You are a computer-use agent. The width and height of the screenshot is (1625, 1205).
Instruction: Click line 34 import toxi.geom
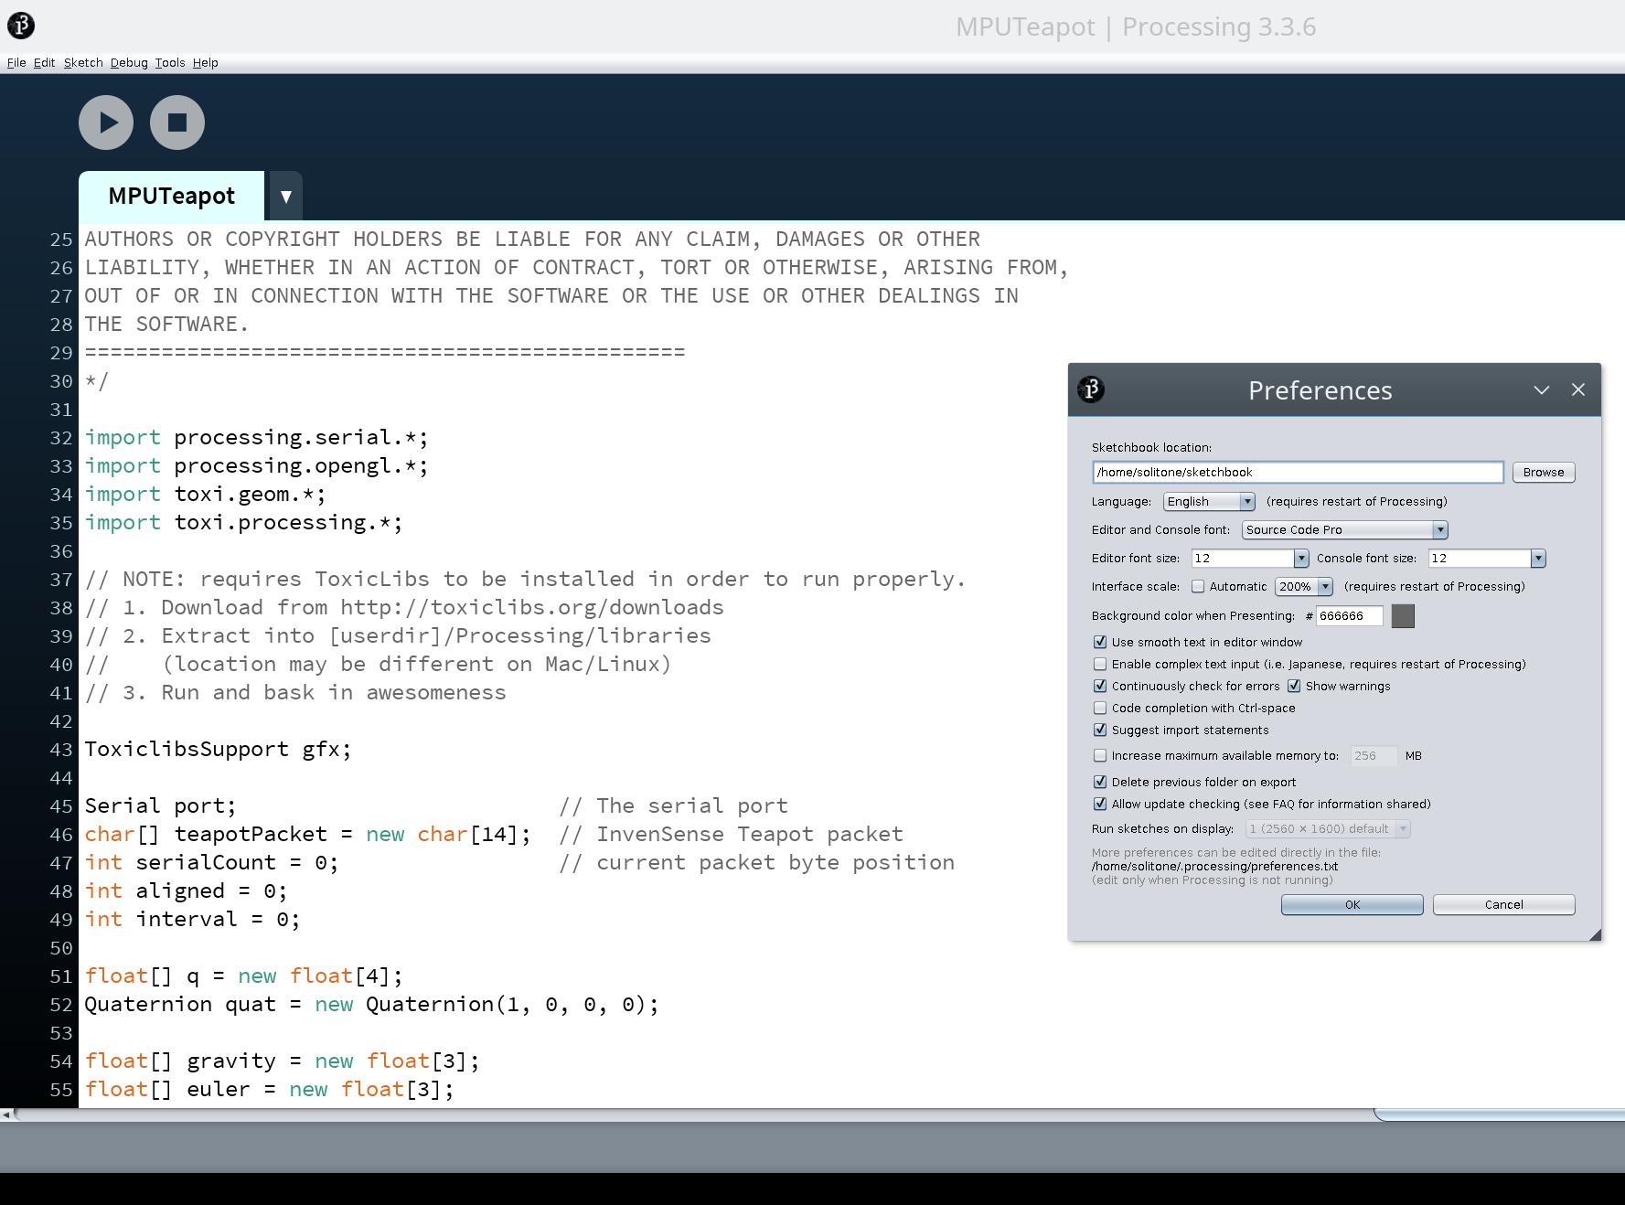[205, 494]
